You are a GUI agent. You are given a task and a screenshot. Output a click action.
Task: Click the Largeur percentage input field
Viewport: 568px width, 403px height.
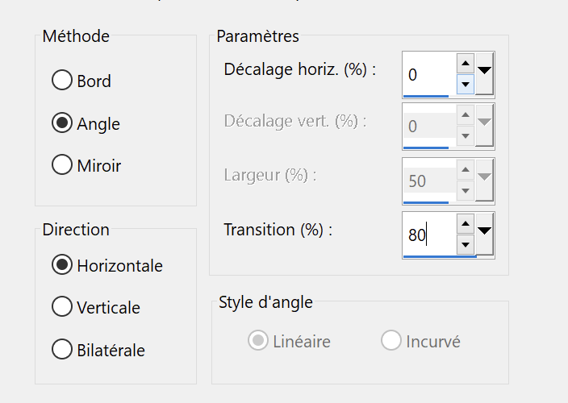[x=428, y=181]
